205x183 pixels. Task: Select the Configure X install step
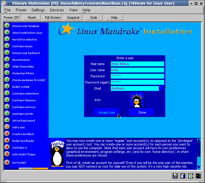click(x=20, y=148)
